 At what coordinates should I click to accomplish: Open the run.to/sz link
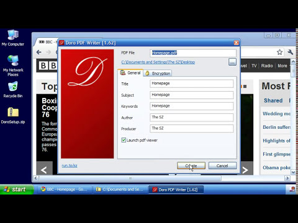click(70, 165)
